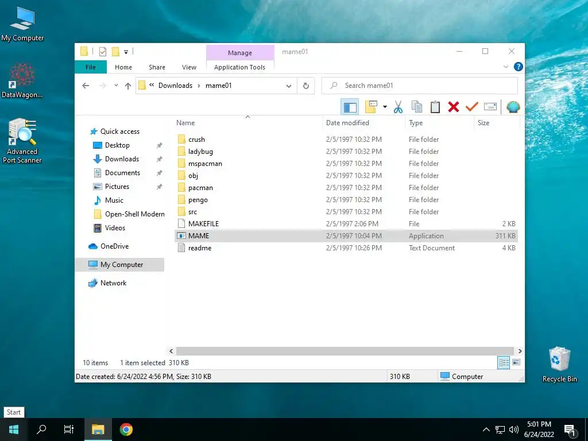Toggle the navigation pane toolbar button

pyautogui.click(x=350, y=107)
